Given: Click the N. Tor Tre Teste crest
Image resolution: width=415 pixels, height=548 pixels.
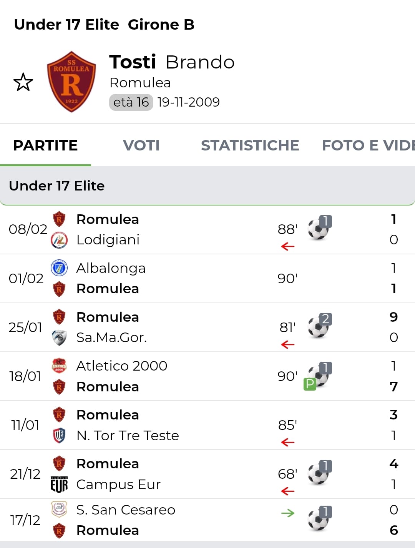Looking at the screenshot, I should click(x=59, y=435).
